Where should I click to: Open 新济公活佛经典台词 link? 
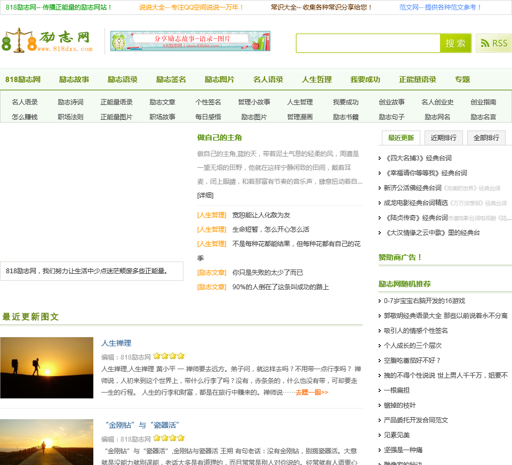click(x=412, y=188)
